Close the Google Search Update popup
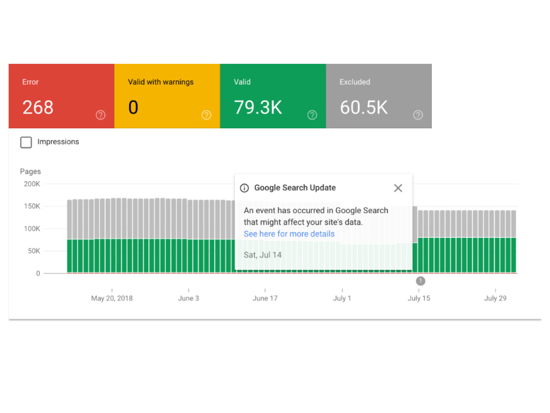Viewport: 550px width, 413px height. [398, 188]
